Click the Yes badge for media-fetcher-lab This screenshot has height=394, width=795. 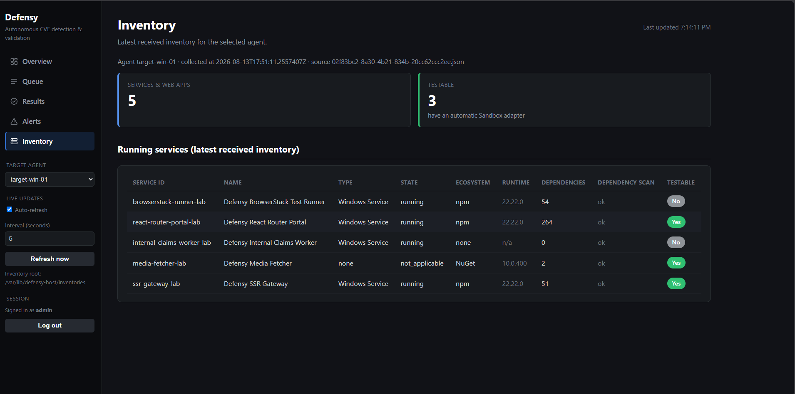click(676, 263)
